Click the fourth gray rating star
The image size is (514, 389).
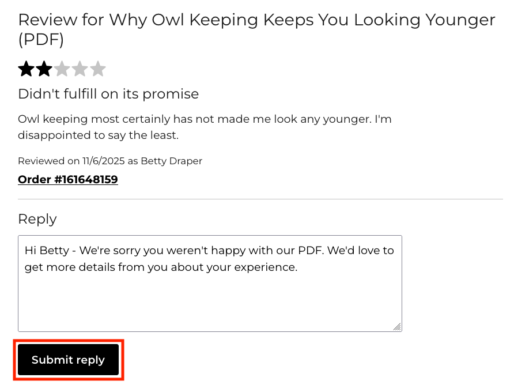click(80, 69)
